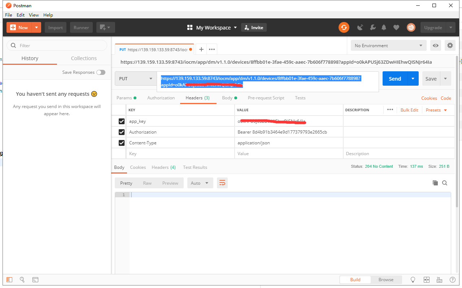462x288 pixels.
Task: Open tab options ellipsis menu
Action: [x=212, y=49]
